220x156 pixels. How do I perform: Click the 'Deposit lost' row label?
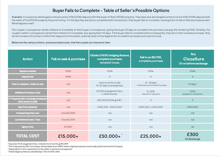click(27, 77)
